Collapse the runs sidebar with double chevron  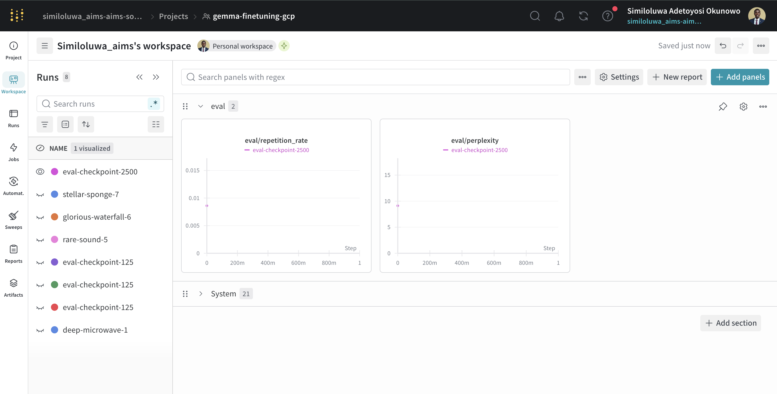[139, 77]
